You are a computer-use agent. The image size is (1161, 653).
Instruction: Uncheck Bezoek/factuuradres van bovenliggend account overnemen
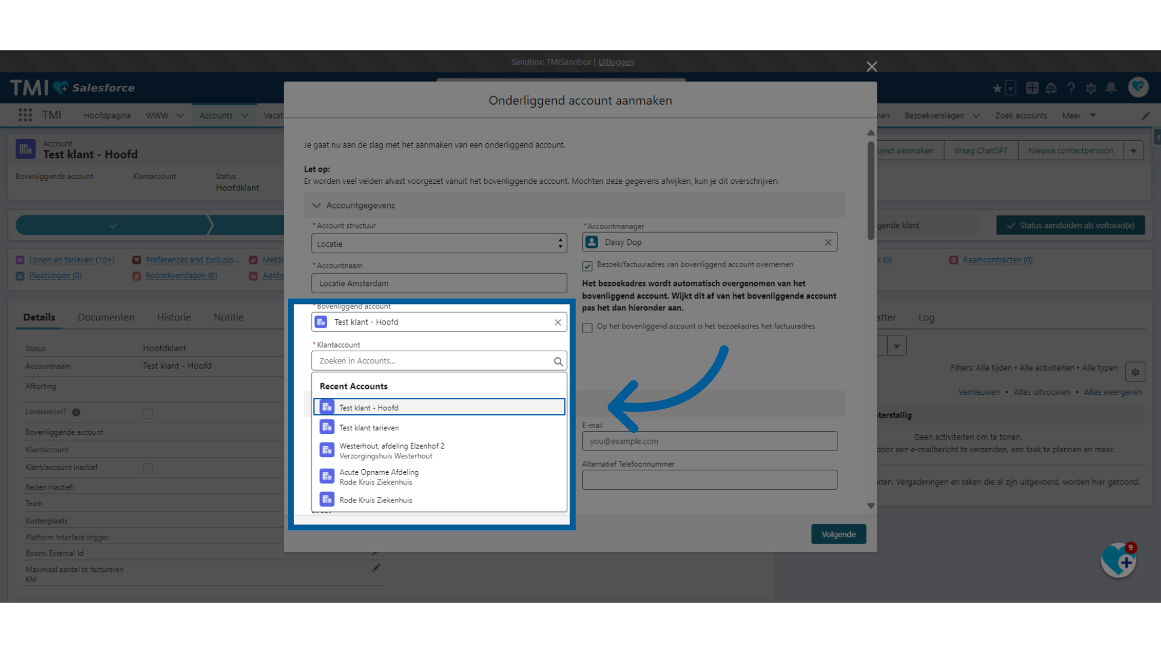pos(587,266)
